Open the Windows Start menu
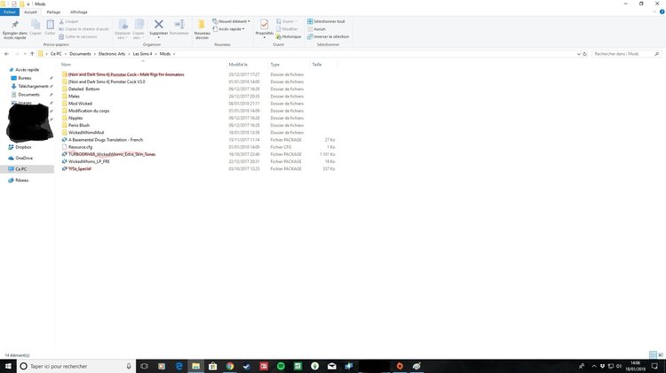 click(8, 366)
